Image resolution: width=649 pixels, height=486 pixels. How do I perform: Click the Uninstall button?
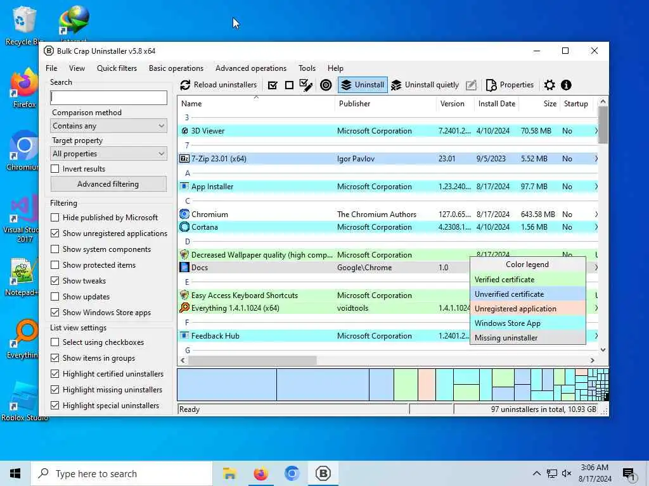[363, 85]
